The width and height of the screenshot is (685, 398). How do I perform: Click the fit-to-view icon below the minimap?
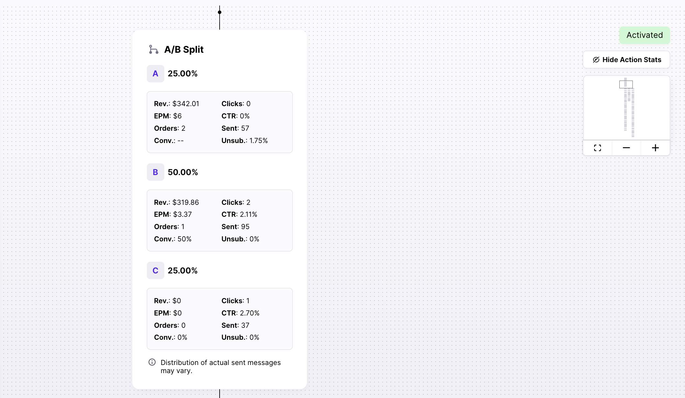[598, 148]
